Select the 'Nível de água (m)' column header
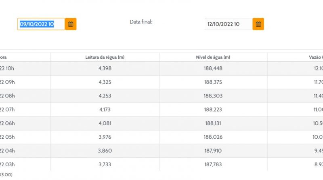This screenshot has height=180, width=323. 213,57
